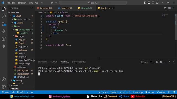
Task: Expand the OUTLINE section
Action: [22, 86]
